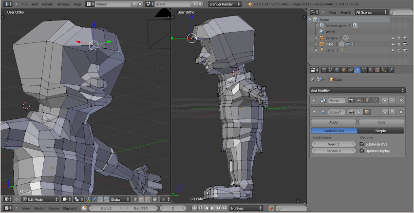Expand the Mirror modifier panel

314,100
